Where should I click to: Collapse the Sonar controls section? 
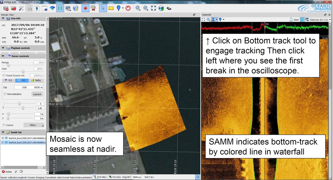(x=3, y=56)
